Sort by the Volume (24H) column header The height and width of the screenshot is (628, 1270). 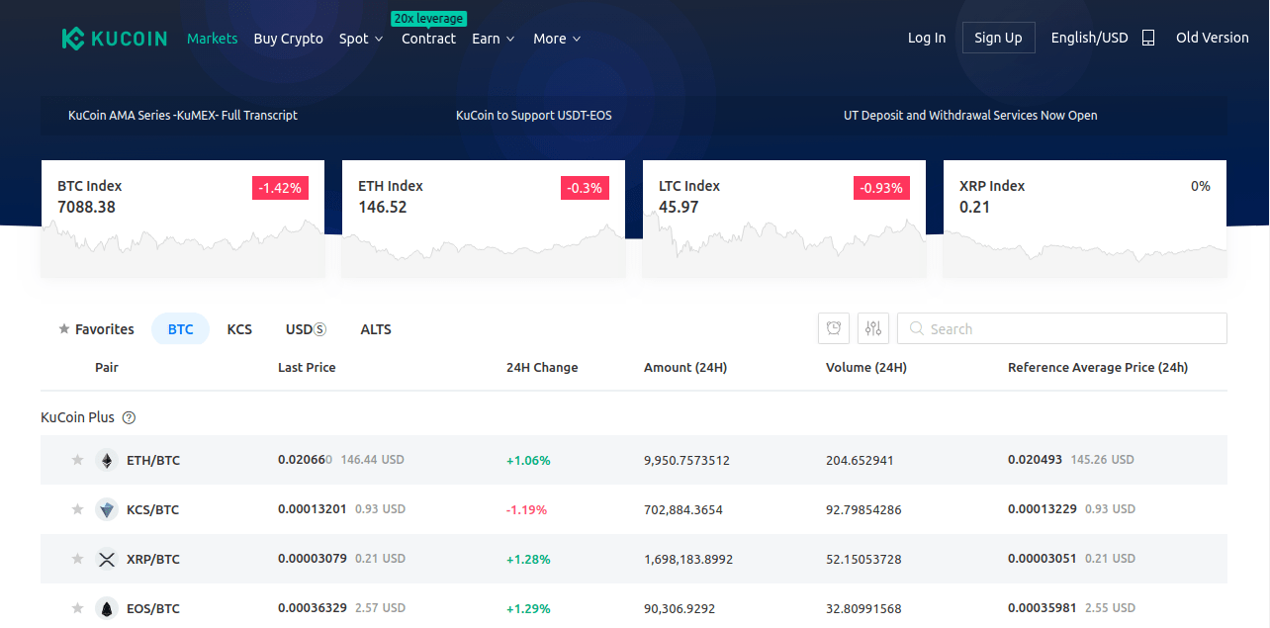pyautogui.click(x=866, y=367)
